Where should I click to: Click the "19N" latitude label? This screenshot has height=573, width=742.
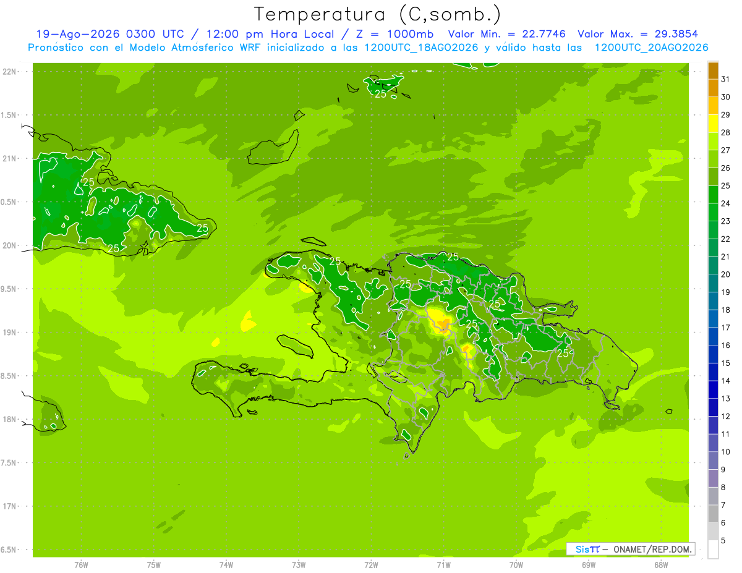(x=11, y=333)
